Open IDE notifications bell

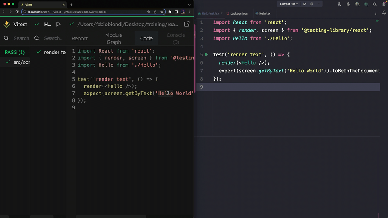384,12
